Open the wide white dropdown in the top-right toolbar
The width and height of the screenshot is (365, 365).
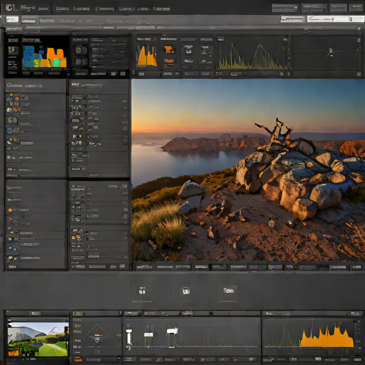(335, 19)
